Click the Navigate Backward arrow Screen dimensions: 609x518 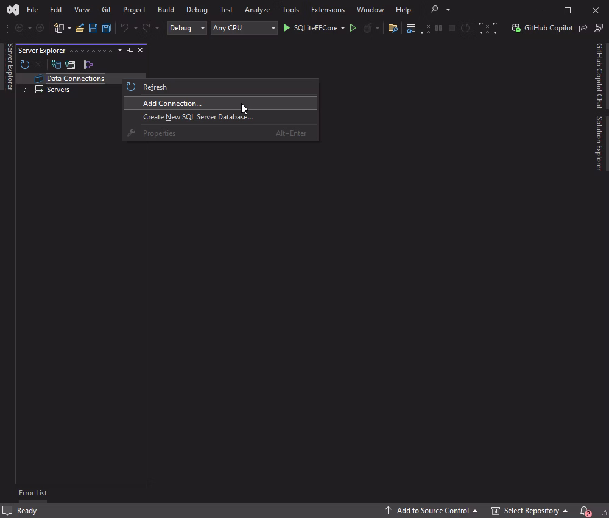click(x=19, y=27)
